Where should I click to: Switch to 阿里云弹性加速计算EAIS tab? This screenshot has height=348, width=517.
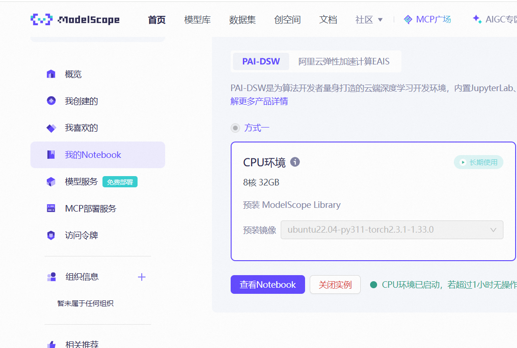(344, 62)
